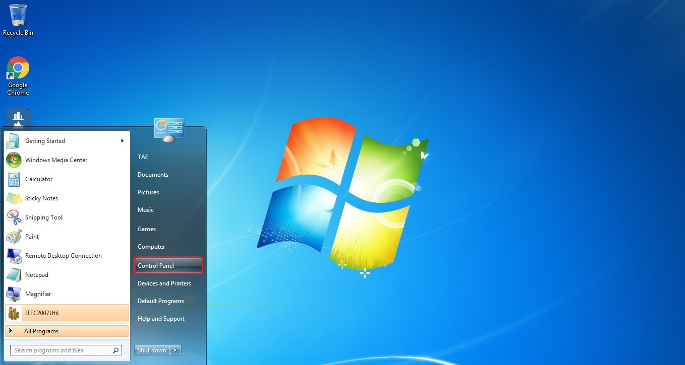Viewport: 685px width, 365px height.
Task: Open Remote Desktop Connection icon
Action: 14,256
